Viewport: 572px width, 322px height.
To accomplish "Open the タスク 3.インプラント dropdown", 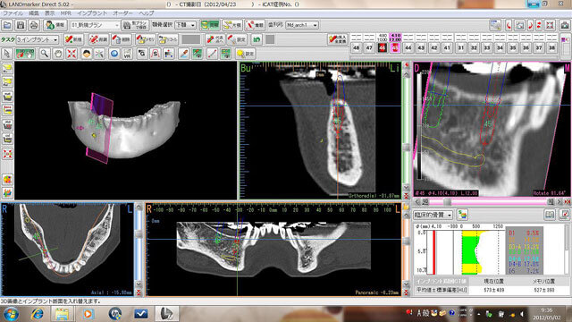I will [38, 39].
